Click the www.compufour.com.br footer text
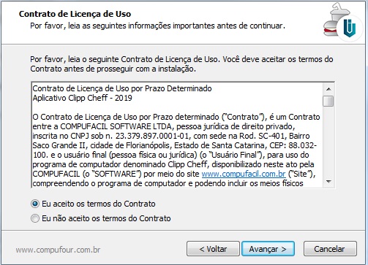The width and height of the screenshot is (368, 265). click(58, 250)
